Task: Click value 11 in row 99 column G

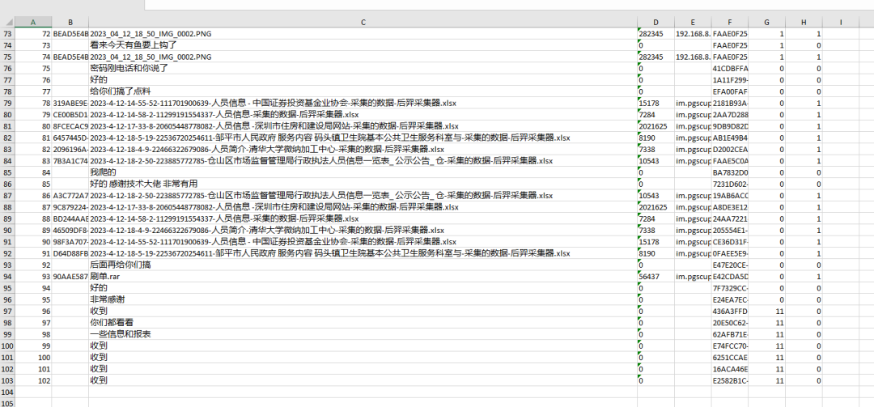Action: [x=767, y=334]
